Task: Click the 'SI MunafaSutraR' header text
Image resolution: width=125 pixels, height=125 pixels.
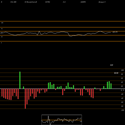Action: coord(31,2)
